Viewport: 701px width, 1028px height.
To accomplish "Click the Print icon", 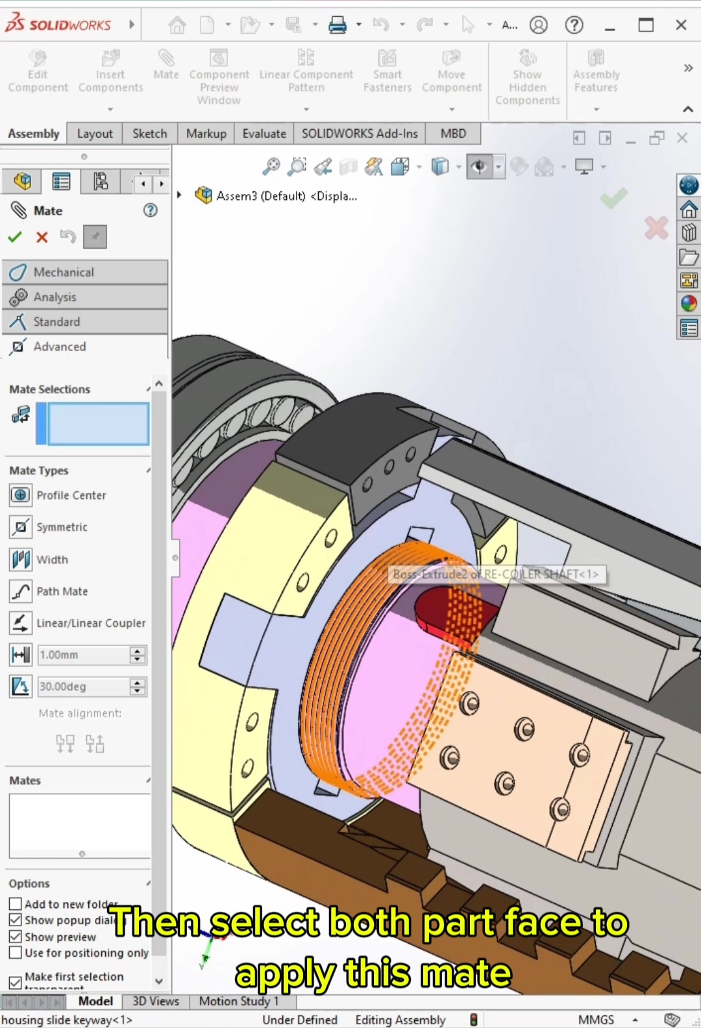I will pyautogui.click(x=338, y=25).
